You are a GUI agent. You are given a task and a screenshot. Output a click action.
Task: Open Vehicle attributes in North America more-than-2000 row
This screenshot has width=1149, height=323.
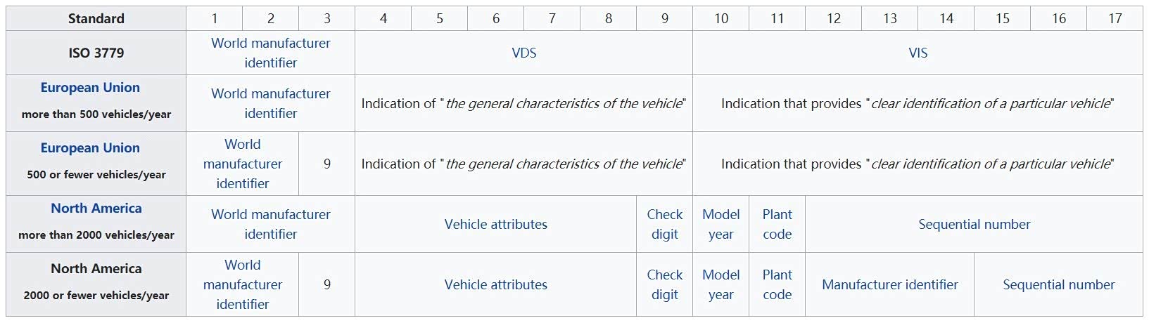(x=495, y=224)
